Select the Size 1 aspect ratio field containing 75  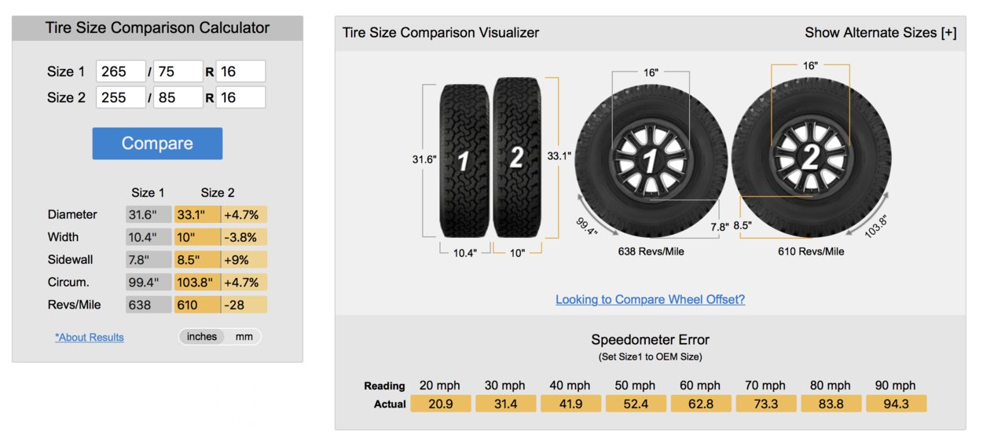(x=178, y=71)
